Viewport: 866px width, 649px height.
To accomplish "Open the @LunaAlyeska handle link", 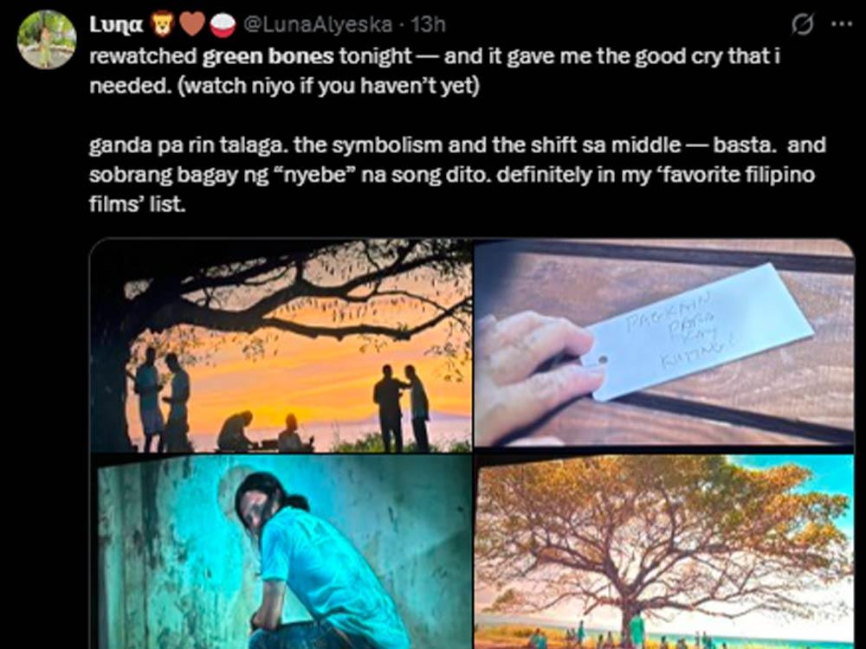I will pyautogui.click(x=318, y=25).
